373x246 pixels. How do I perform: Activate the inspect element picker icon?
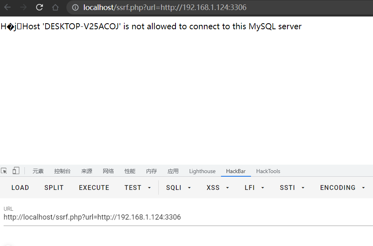coord(4,171)
